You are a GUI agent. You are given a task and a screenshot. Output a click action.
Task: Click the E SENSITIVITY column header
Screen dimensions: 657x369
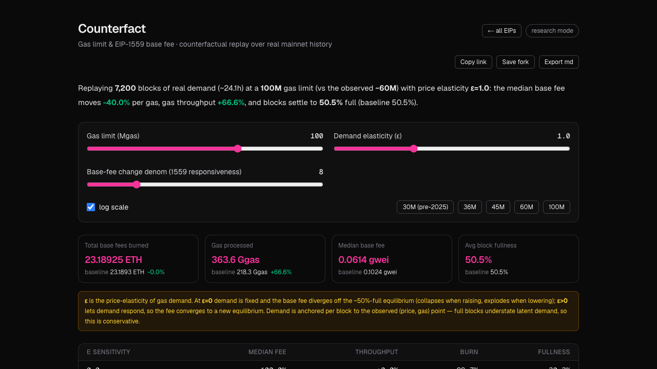[x=108, y=352]
